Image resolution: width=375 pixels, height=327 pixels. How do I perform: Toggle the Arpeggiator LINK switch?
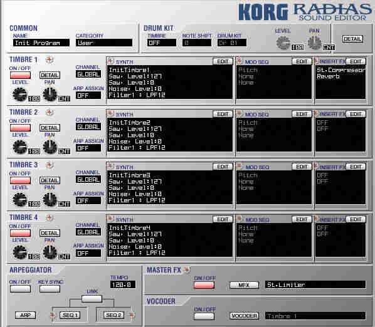92,299
